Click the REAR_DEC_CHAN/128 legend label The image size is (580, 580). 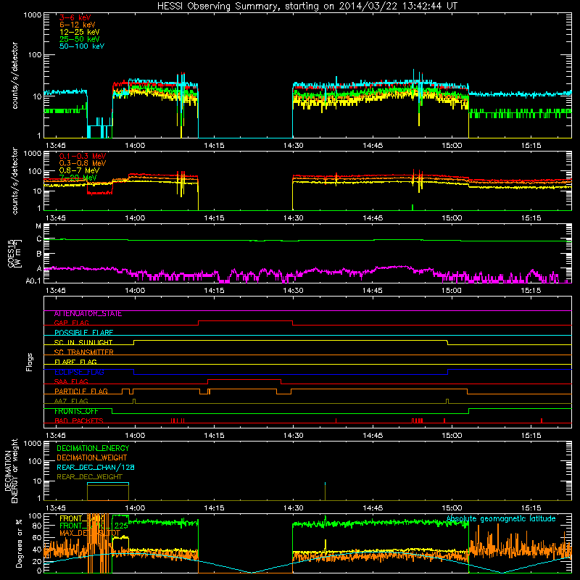(96, 468)
